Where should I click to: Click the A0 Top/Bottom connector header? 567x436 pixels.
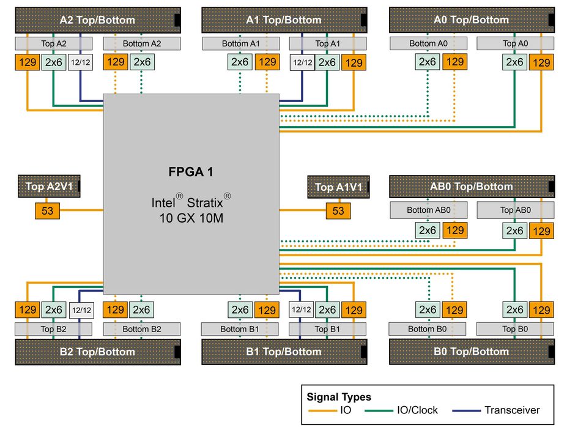point(472,20)
